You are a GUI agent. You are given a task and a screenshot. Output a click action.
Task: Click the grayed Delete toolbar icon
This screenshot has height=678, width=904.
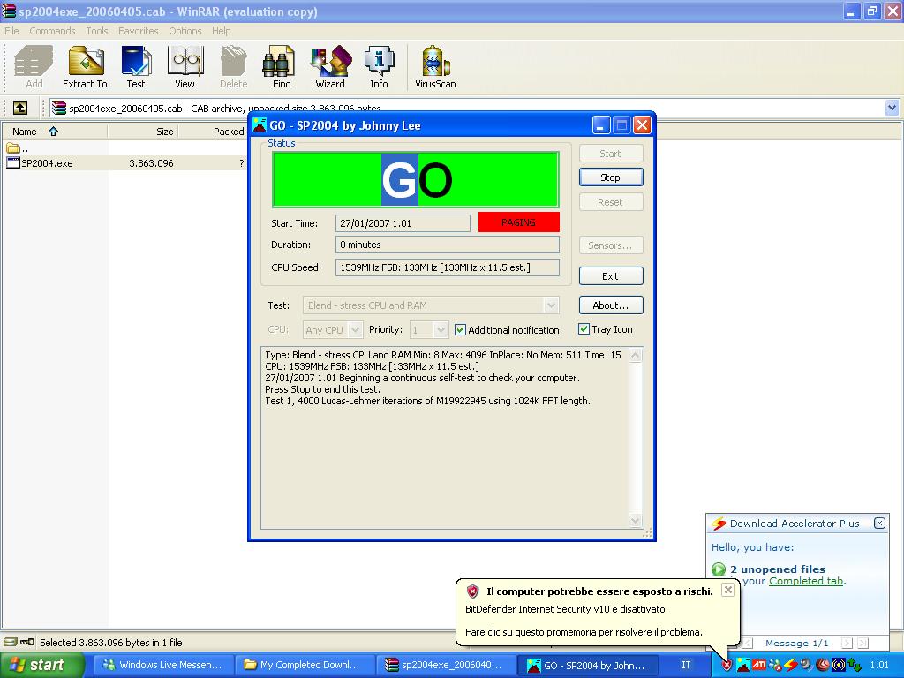[233, 68]
